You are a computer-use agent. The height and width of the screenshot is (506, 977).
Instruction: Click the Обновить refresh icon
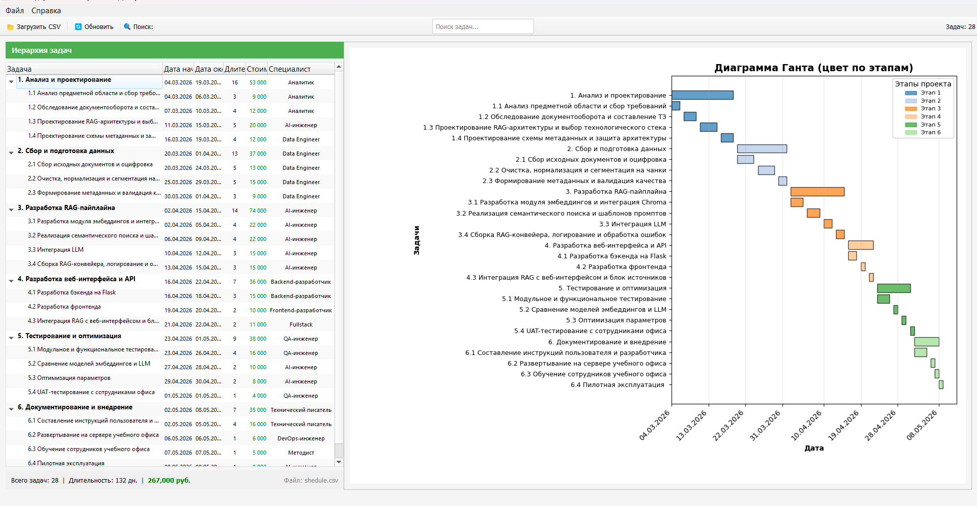78,27
